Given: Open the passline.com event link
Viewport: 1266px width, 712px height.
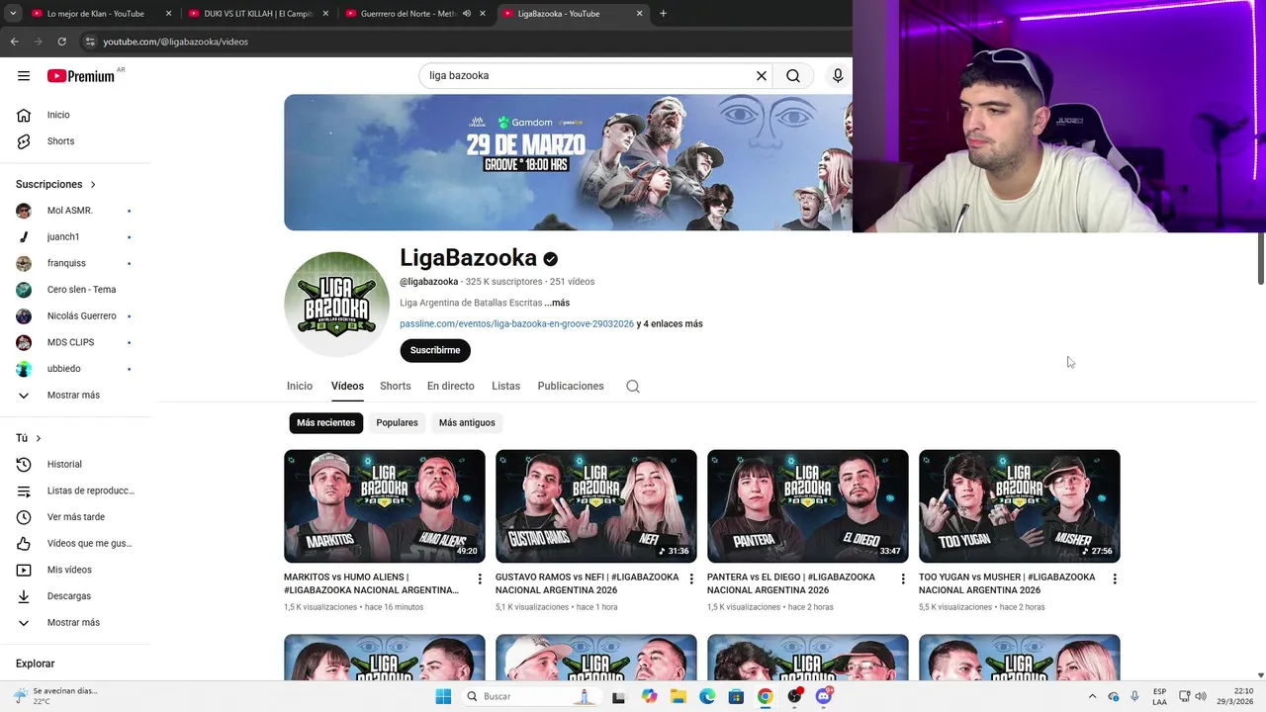Looking at the screenshot, I should [516, 323].
